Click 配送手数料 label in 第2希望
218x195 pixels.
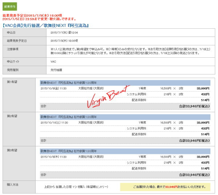[x=139, y=134]
